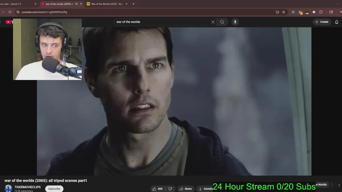Start voice search with the microphone
Screen dimensions: 342x192
pos(235,22)
